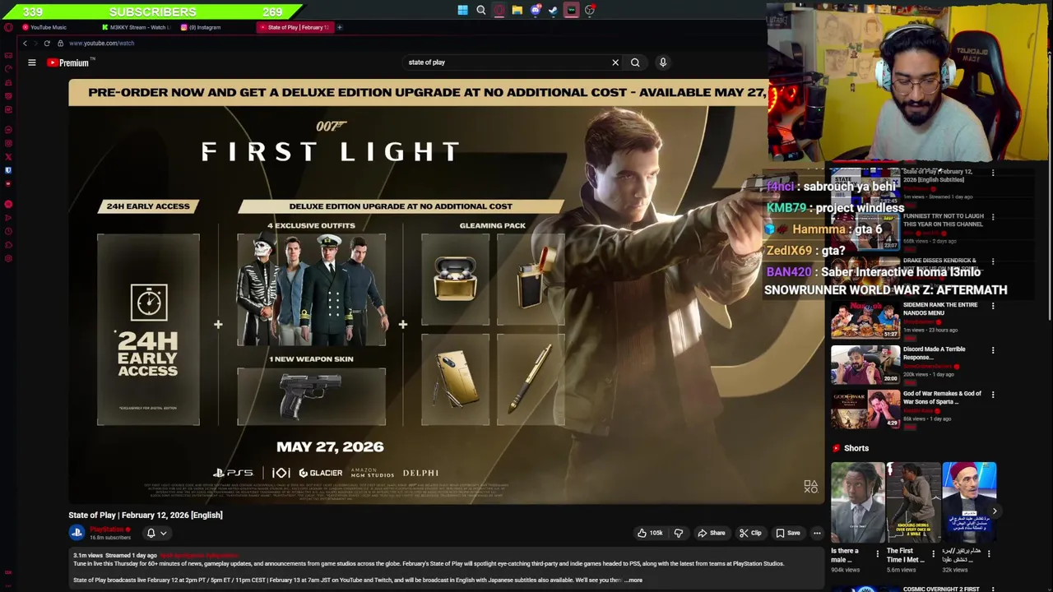The width and height of the screenshot is (1053, 592).
Task: Switch to the M3KKY Stream tab
Action: click(x=136, y=27)
